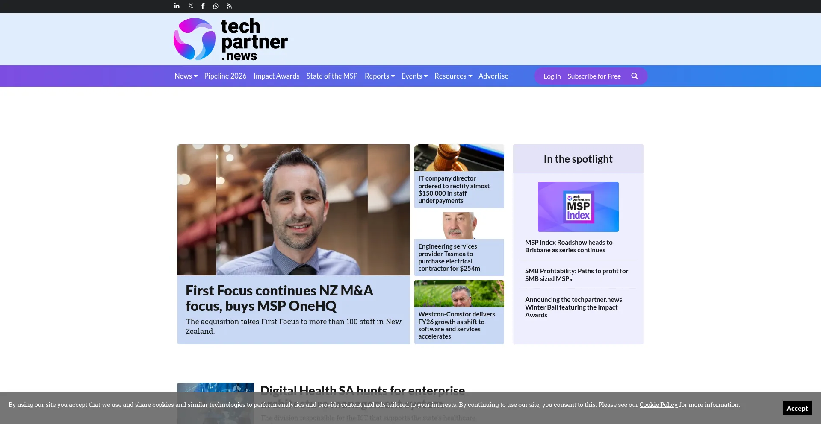
Task: Open Westcon-Comstor FY26 growth story
Action: coord(457,325)
